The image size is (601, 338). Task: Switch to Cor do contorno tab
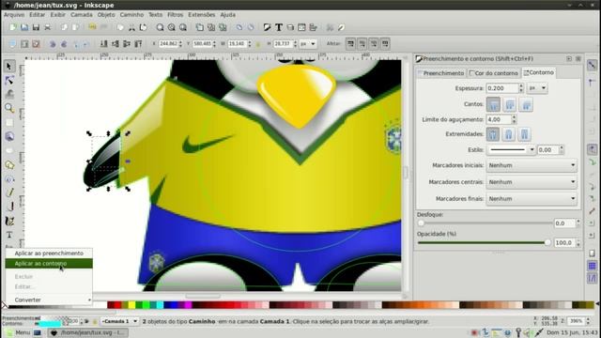point(494,73)
